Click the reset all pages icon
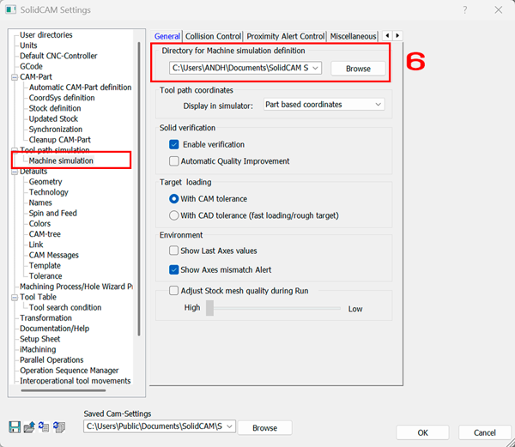This screenshot has height=447, width=515. [x=59, y=426]
